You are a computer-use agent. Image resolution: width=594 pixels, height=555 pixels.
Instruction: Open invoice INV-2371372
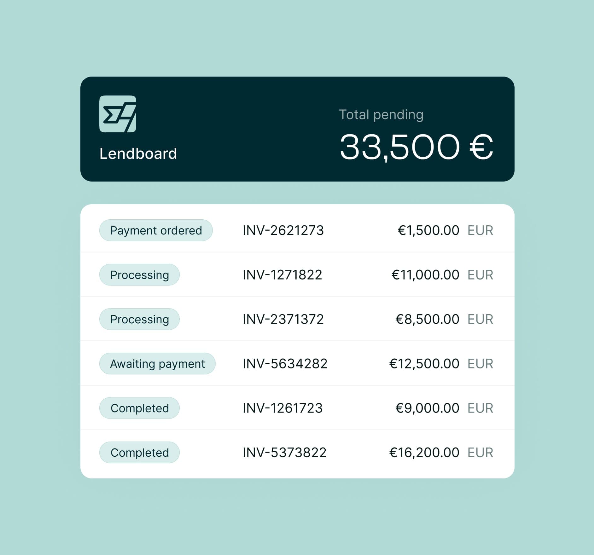283,319
